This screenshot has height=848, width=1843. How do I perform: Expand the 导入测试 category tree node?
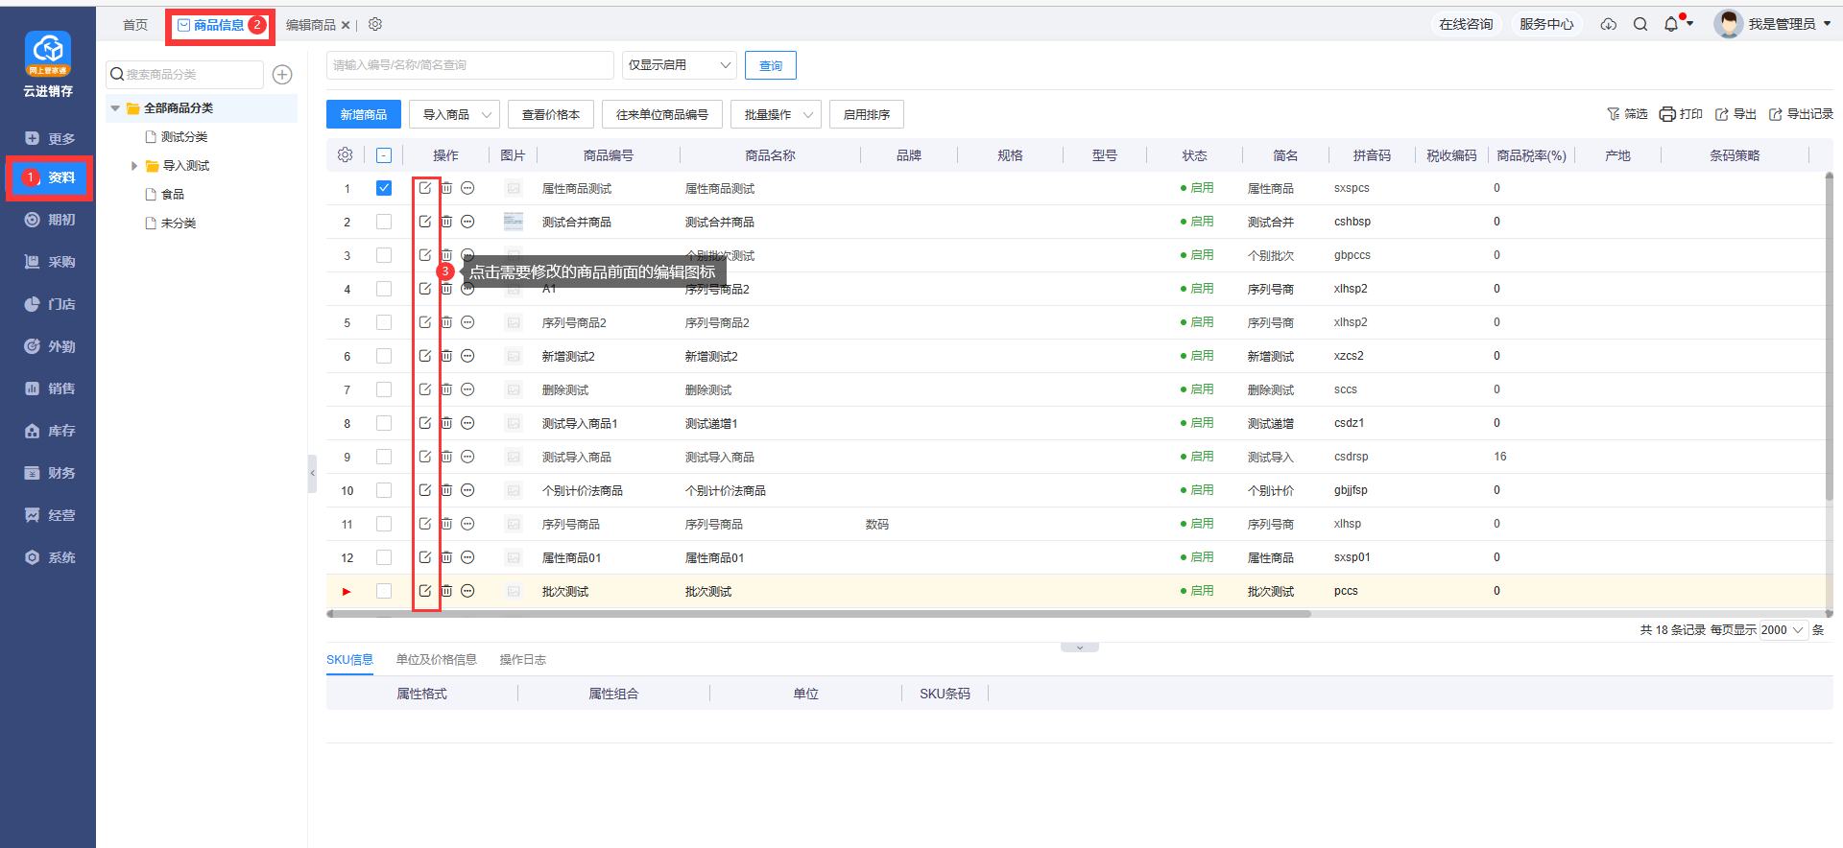134,166
